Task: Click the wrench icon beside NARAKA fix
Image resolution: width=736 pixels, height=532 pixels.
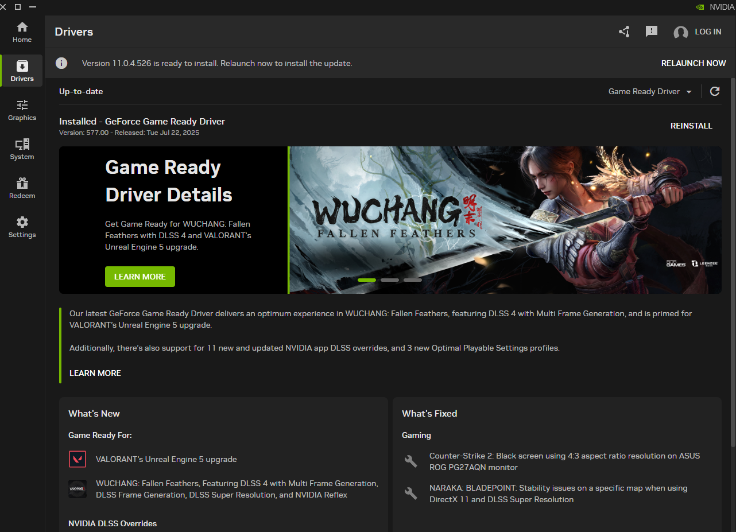Action: tap(411, 493)
